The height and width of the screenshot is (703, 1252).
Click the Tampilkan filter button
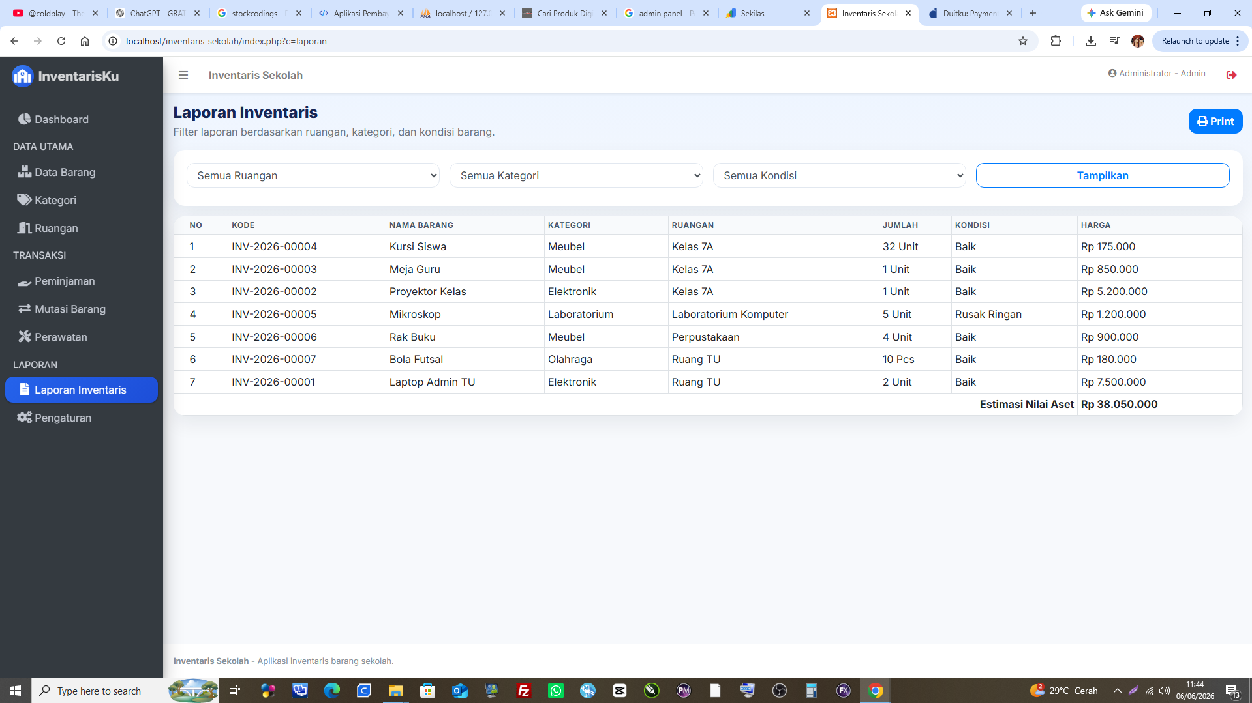click(1103, 175)
